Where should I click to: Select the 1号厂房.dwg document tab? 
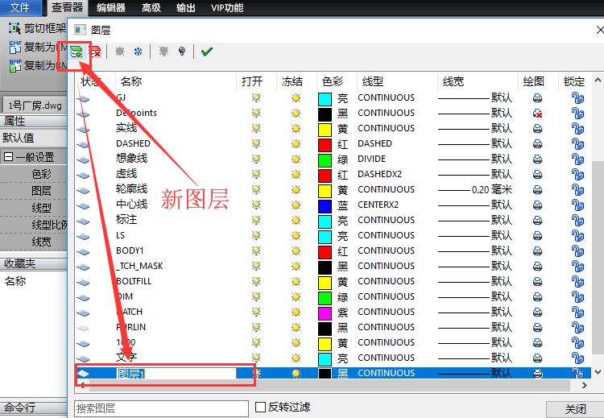pos(35,106)
